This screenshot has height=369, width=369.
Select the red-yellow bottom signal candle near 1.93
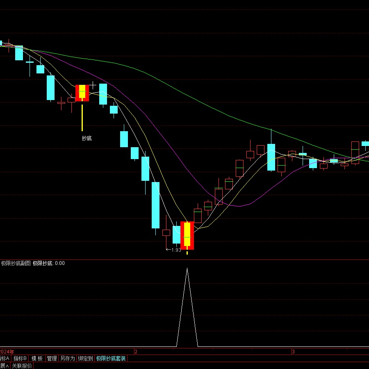point(187,235)
